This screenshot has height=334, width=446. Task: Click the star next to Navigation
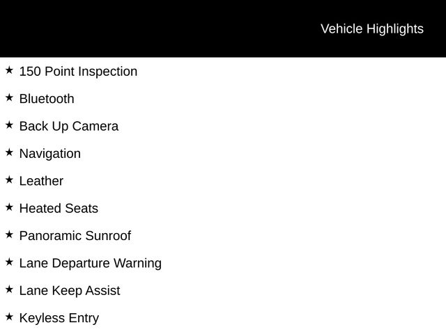(x=9, y=152)
